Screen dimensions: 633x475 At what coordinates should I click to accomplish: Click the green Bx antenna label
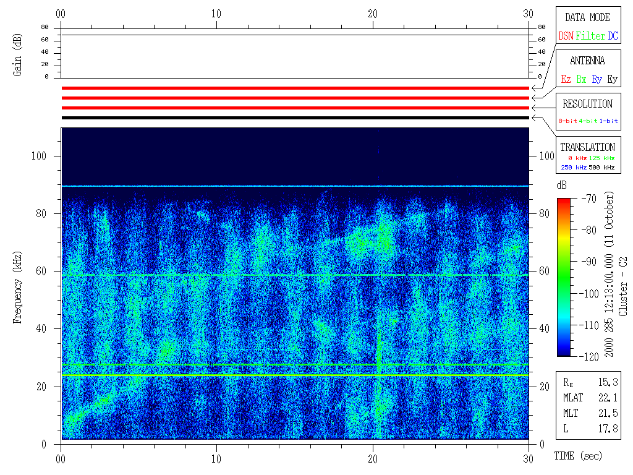(581, 79)
